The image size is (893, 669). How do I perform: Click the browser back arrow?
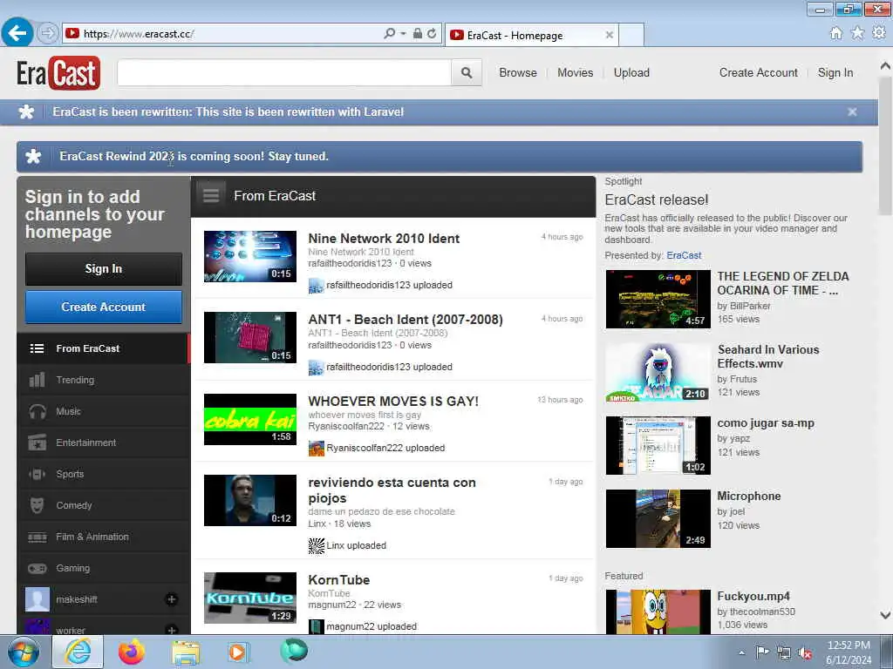pyautogui.click(x=17, y=33)
